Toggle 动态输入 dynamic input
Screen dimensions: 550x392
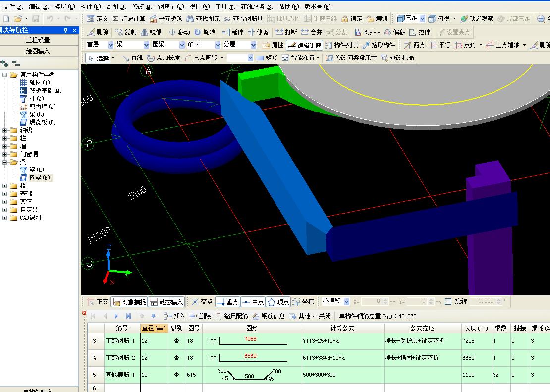(x=166, y=302)
